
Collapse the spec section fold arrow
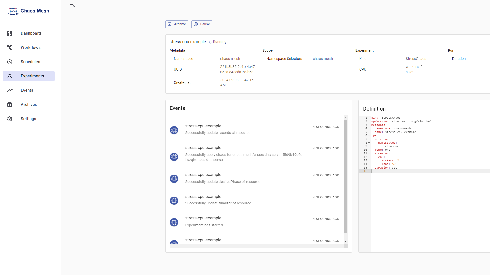369,136
